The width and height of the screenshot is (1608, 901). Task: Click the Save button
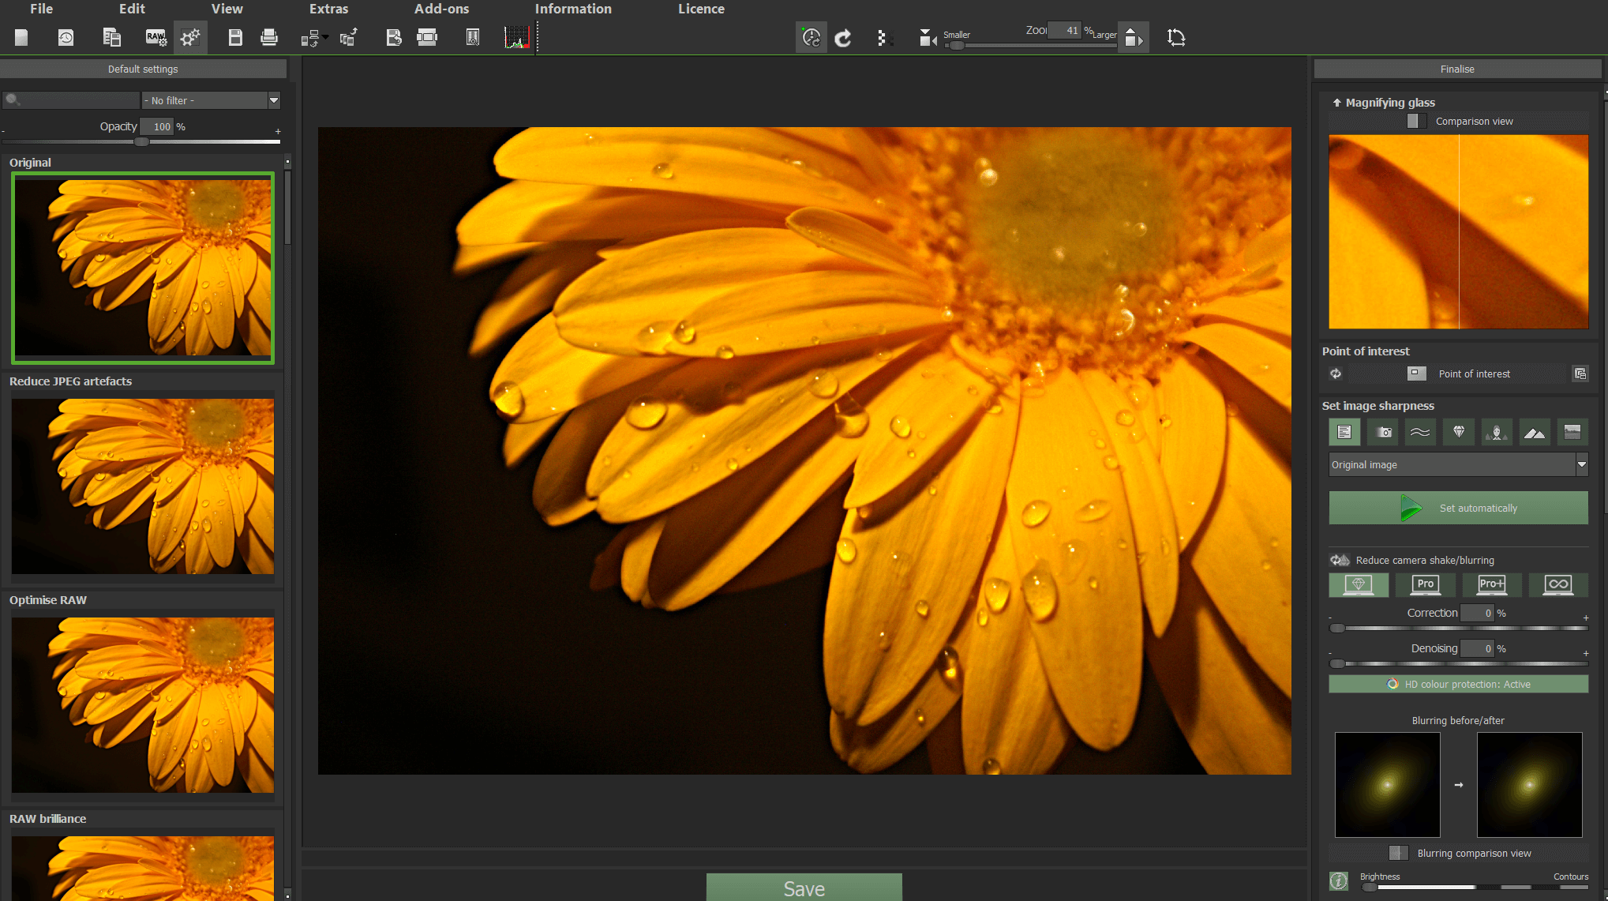[804, 889]
